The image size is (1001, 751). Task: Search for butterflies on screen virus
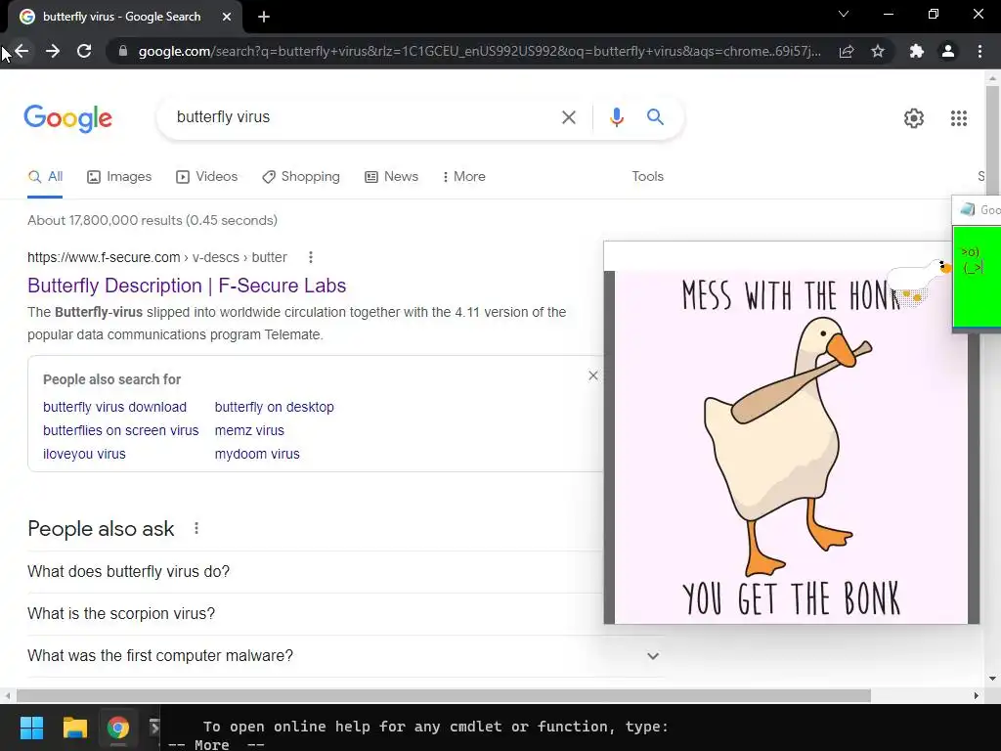(x=120, y=430)
